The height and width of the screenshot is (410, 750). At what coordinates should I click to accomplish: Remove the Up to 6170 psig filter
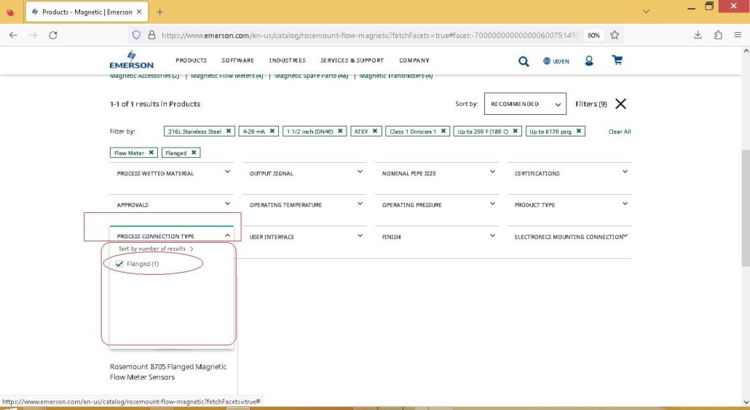click(x=579, y=131)
